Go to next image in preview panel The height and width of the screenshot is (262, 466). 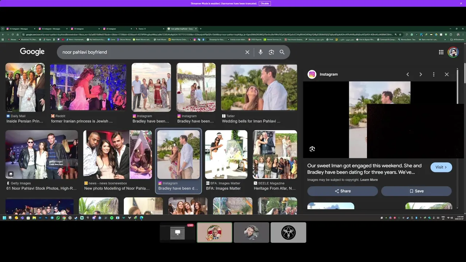click(420, 74)
